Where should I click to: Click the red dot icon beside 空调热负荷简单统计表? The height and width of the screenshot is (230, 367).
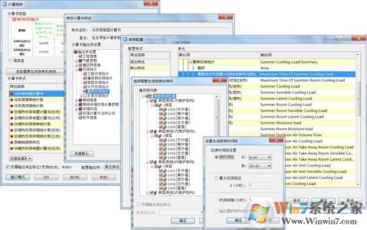[11, 124]
